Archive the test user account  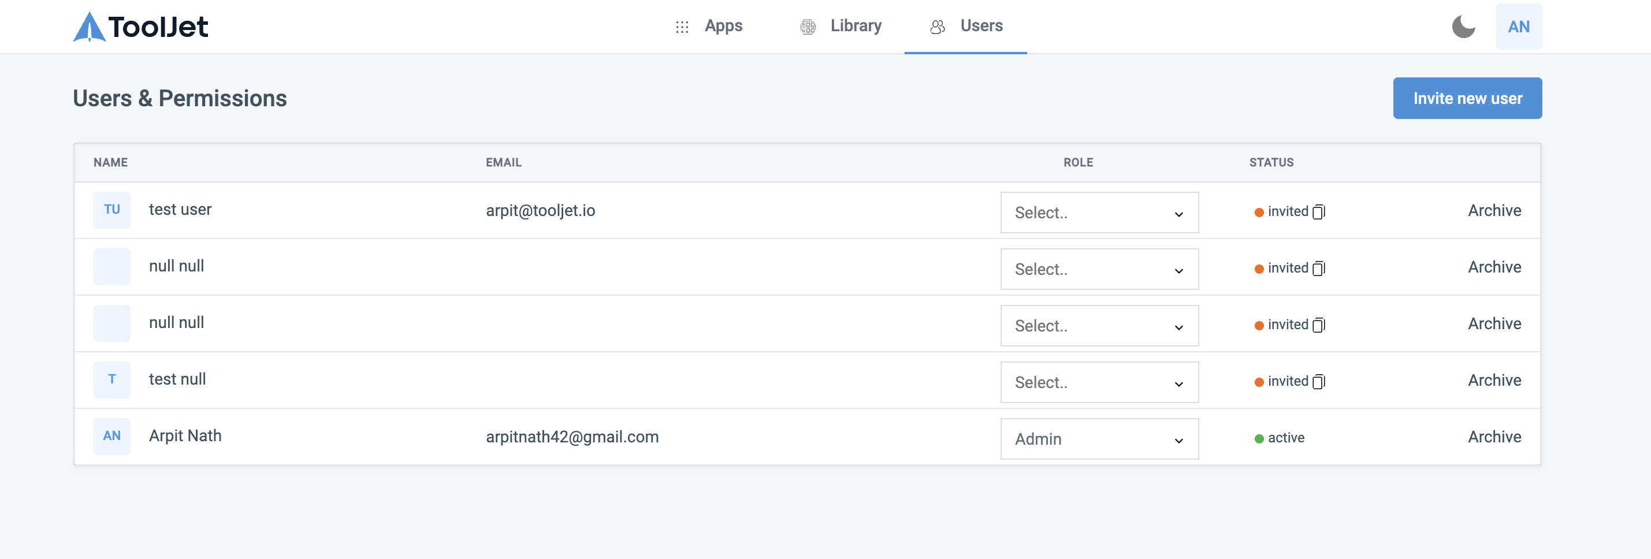pos(1494,210)
